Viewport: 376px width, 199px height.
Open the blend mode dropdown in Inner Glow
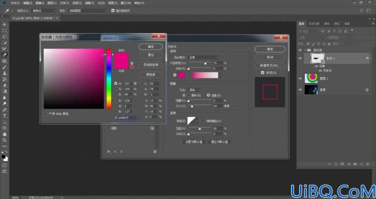(203, 57)
